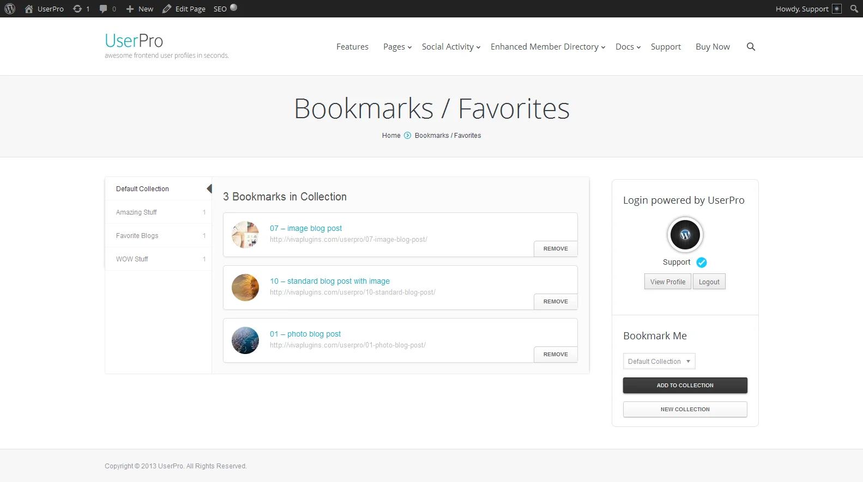This screenshot has width=863, height=482.
Task: Open the Features nav item
Action: point(352,47)
